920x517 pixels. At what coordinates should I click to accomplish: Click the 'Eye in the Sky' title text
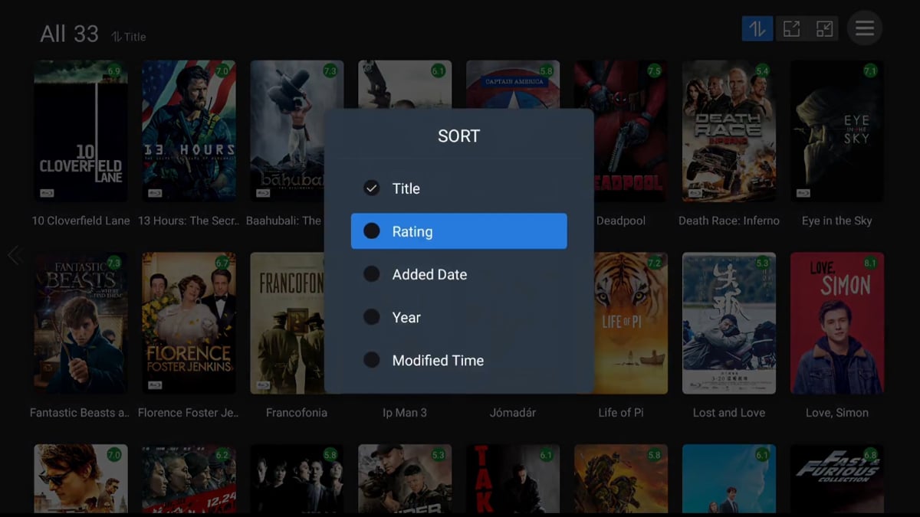tap(837, 221)
